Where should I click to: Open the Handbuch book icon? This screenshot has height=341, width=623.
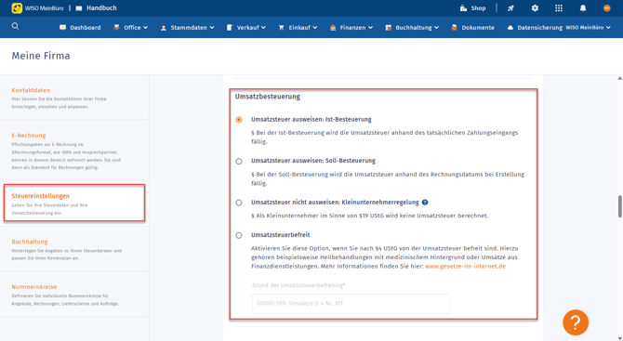coord(79,8)
